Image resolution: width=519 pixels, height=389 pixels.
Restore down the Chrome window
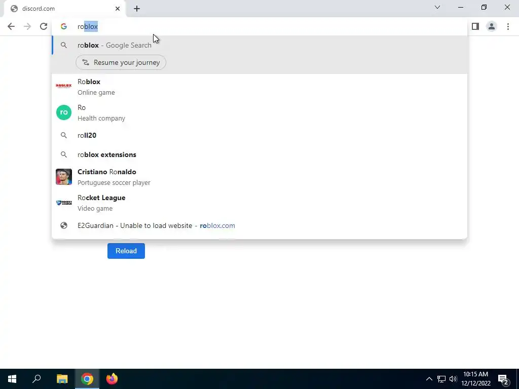tap(484, 7)
